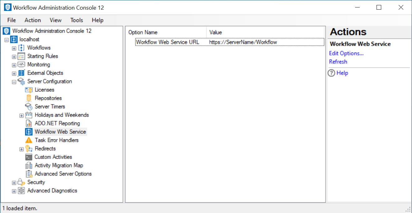Open the Tools menu
The height and width of the screenshot is (213, 412).
click(x=77, y=20)
